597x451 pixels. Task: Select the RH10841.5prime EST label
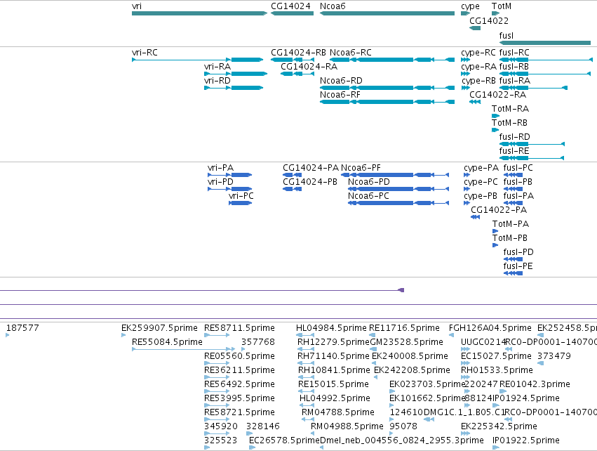[334, 370]
